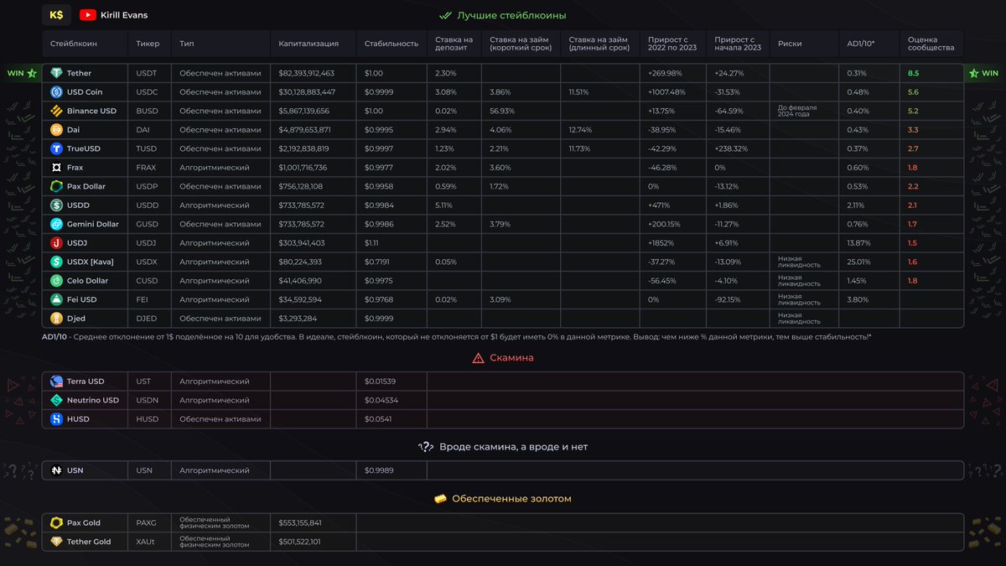Click the AD1/10 footnote explanation text

pyautogui.click(x=457, y=336)
